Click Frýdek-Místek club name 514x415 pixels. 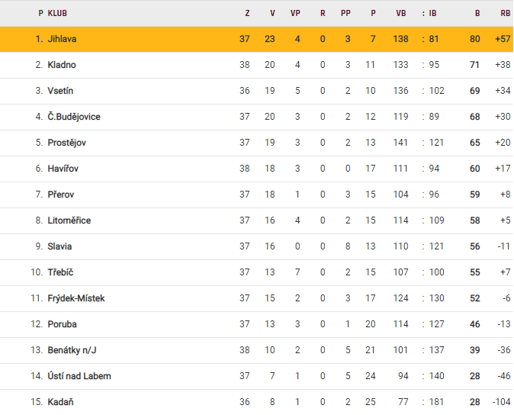(75, 298)
